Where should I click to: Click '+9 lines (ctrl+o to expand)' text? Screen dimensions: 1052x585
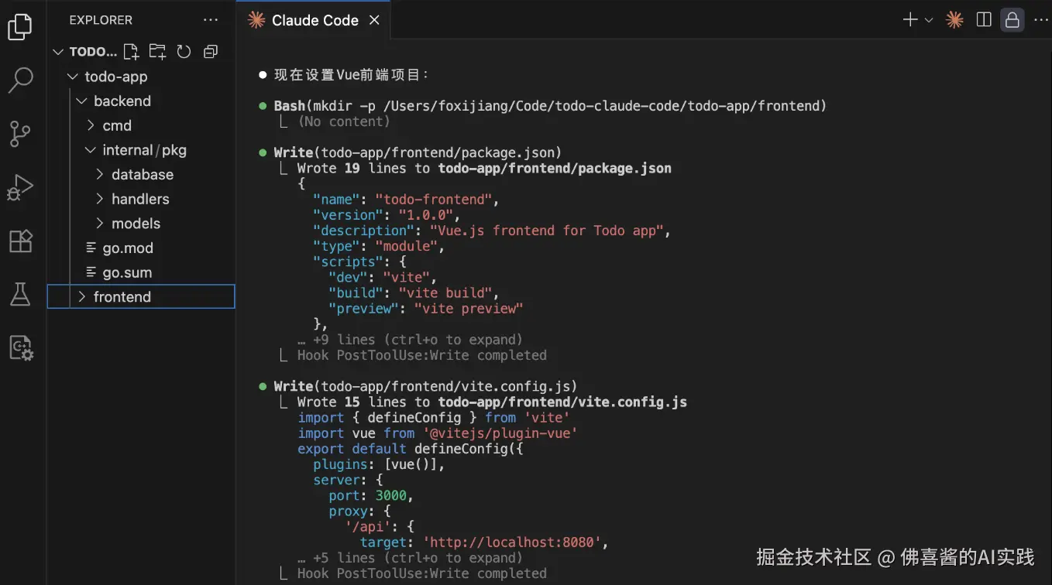[410, 340]
